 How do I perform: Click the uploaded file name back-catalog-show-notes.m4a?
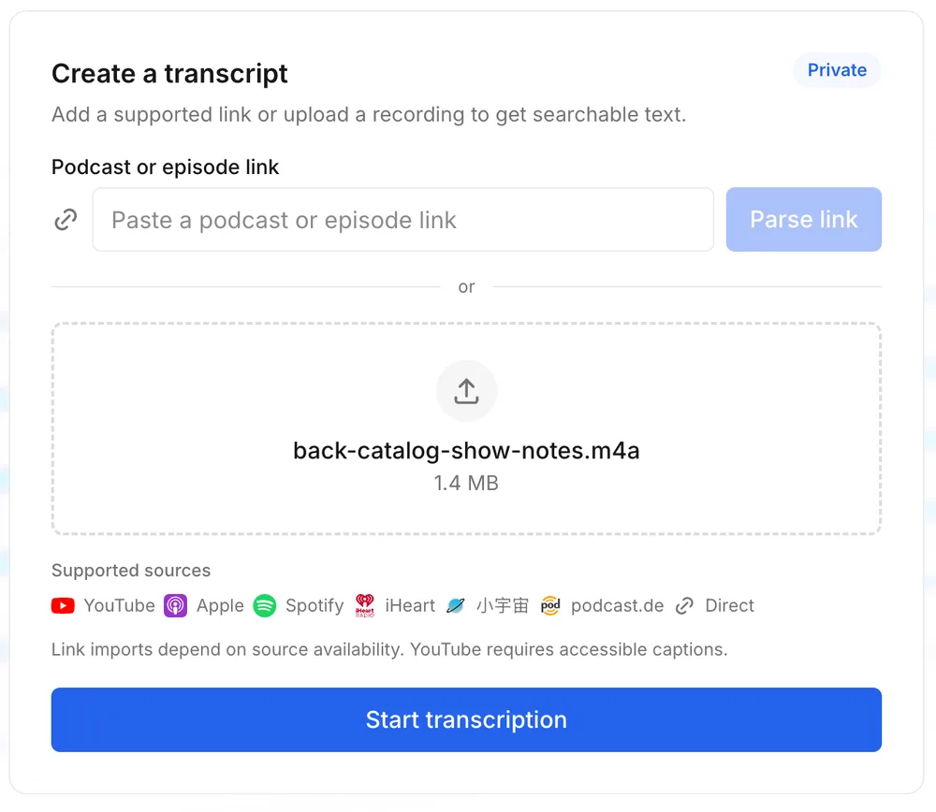(466, 451)
